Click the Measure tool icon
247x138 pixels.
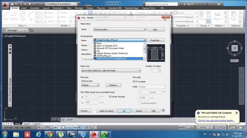[x=218, y=16]
